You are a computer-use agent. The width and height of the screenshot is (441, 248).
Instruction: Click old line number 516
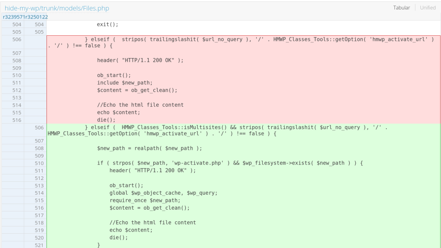coord(17,120)
